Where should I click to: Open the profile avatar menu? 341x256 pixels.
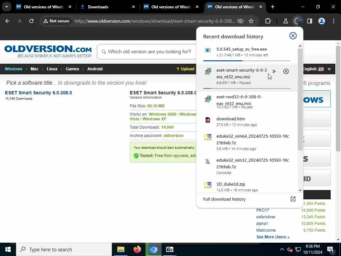(x=322, y=21)
